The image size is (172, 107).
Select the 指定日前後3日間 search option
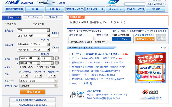(x=38, y=67)
